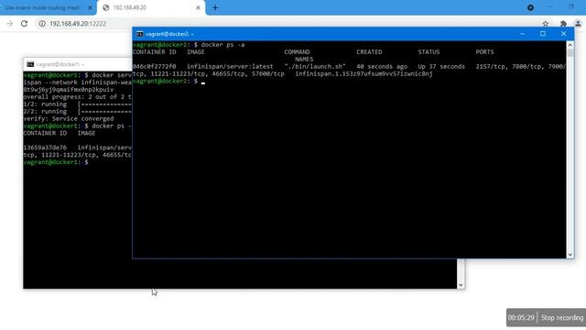Maximize the browser window
Screen dimensions: 586x330
tap(571, 6)
